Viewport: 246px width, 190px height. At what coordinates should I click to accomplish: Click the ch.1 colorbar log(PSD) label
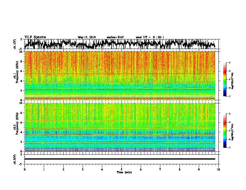[x=232, y=81]
